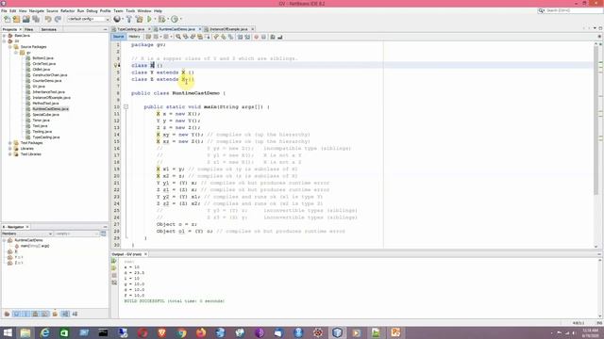Toggle Fully Qualified Names filter in Navigator
This screenshot has height=339, width=604.
pos(55,314)
